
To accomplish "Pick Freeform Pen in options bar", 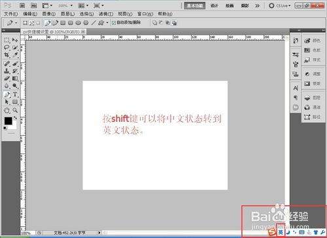I will click(x=56, y=23).
